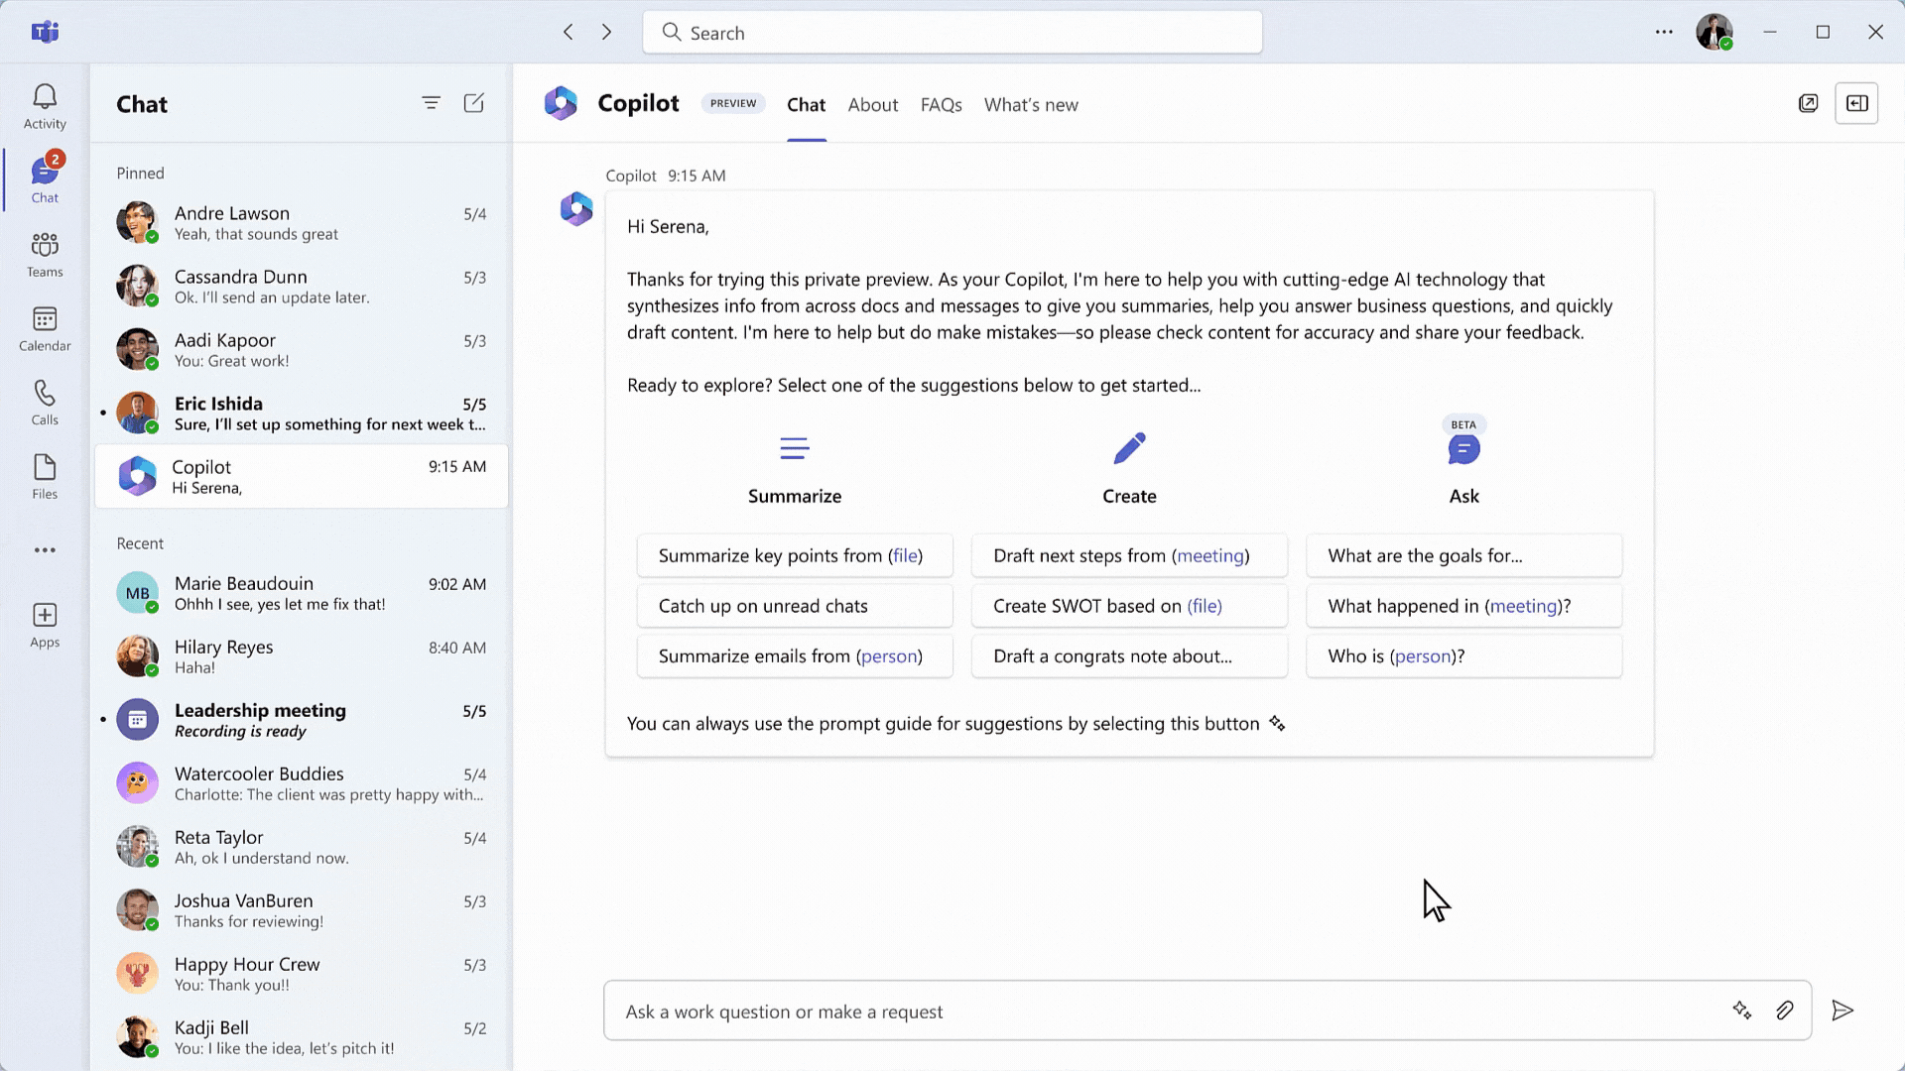The image size is (1905, 1071).
Task: Open more options menu in header
Action: click(x=1664, y=32)
